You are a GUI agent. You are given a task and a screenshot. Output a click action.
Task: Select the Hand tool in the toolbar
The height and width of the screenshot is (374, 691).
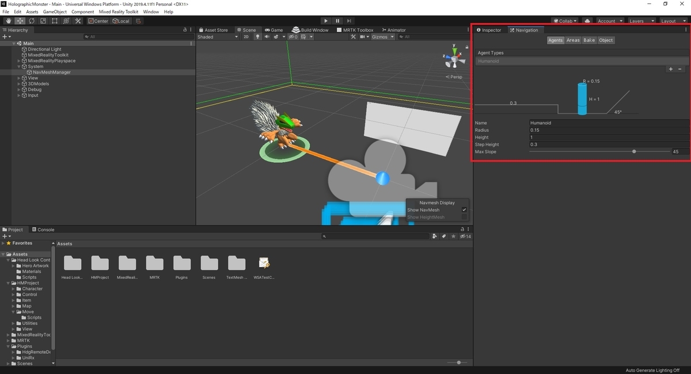point(9,21)
